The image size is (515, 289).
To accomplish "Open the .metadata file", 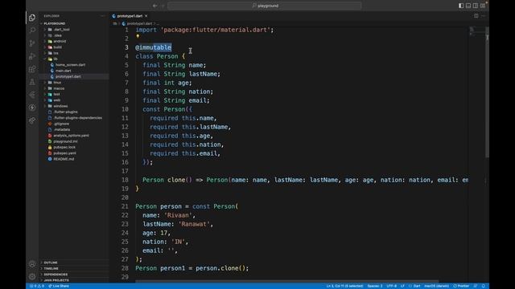I will [62, 130].
